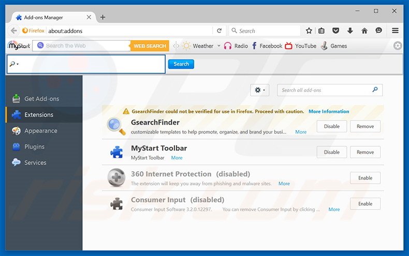Remove the GsearchFinder extension
Screen dimensions: 409x256
tap(365, 126)
